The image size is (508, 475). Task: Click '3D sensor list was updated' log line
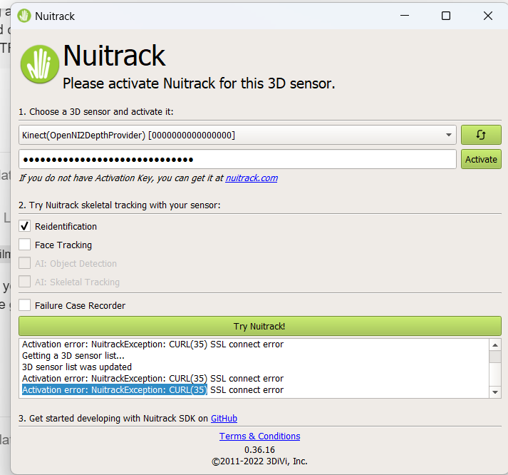(x=77, y=367)
